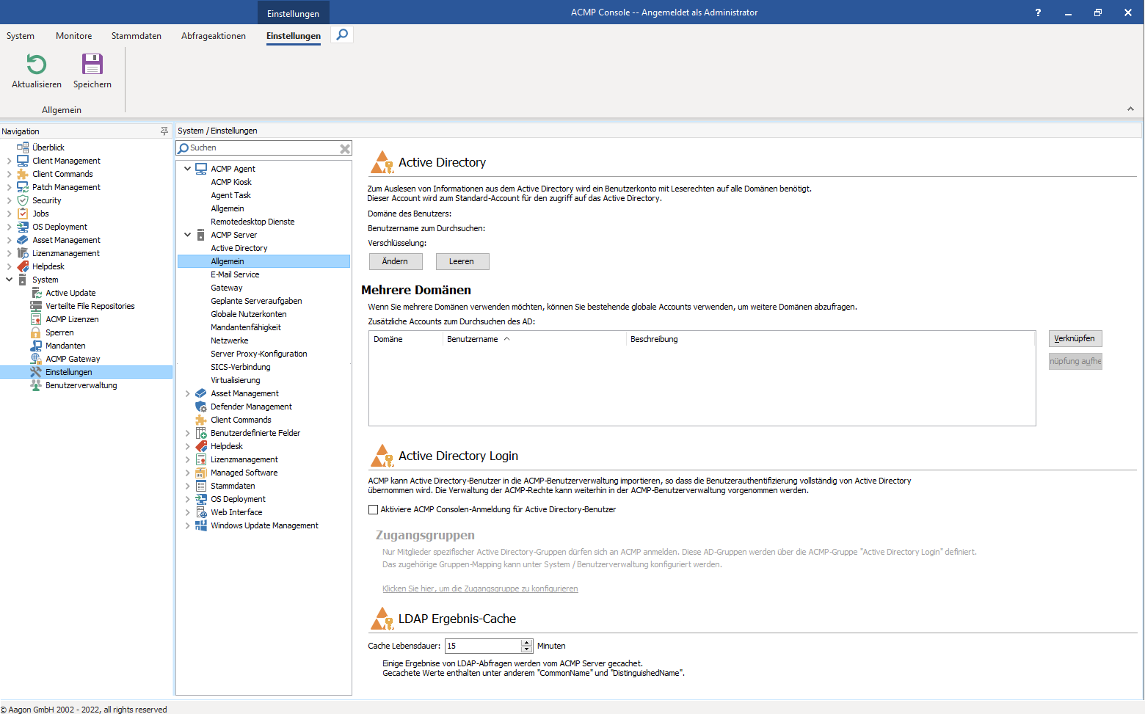Click the Managed Software icon

[x=201, y=473]
